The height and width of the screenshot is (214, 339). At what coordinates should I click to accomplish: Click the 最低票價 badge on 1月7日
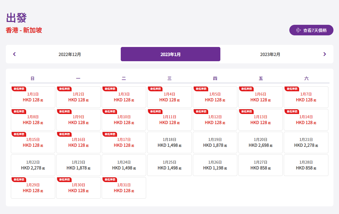pos(292,89)
